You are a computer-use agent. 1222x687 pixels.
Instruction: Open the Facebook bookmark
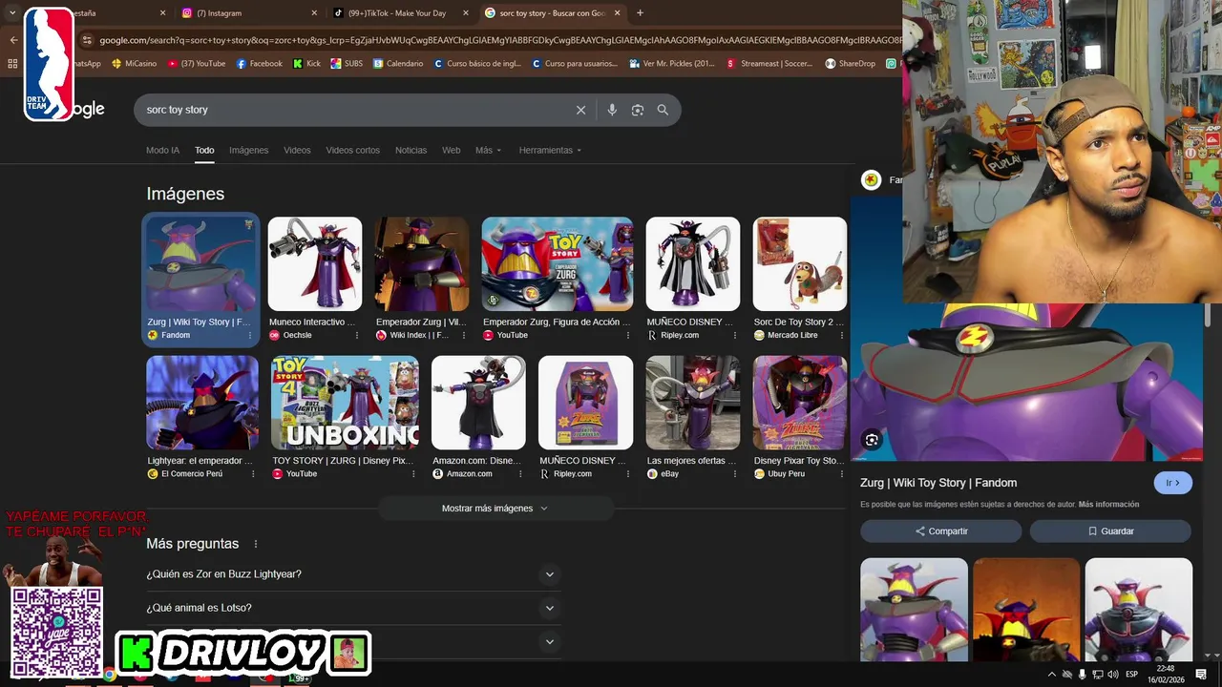(260, 64)
